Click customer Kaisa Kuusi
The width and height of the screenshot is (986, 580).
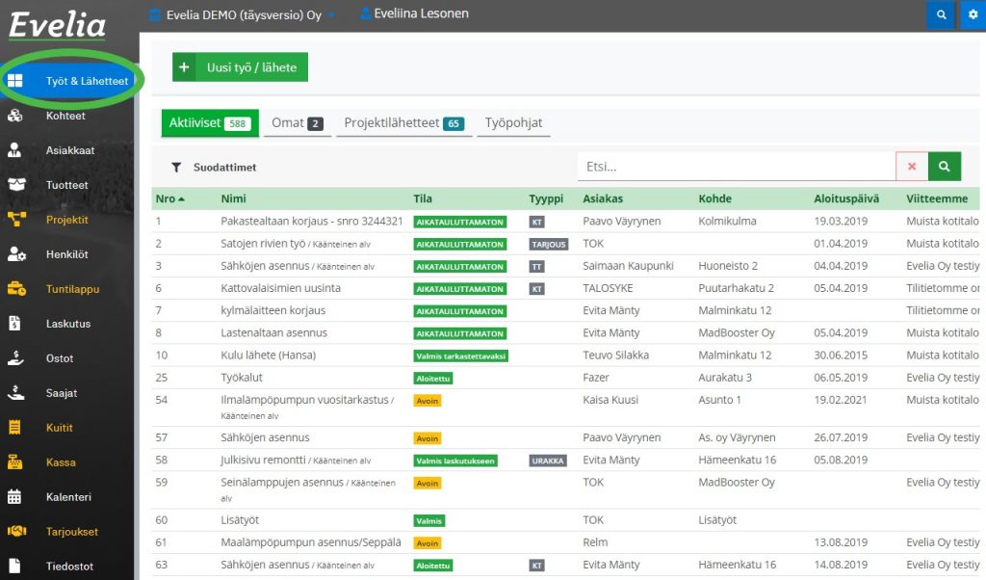pos(610,400)
